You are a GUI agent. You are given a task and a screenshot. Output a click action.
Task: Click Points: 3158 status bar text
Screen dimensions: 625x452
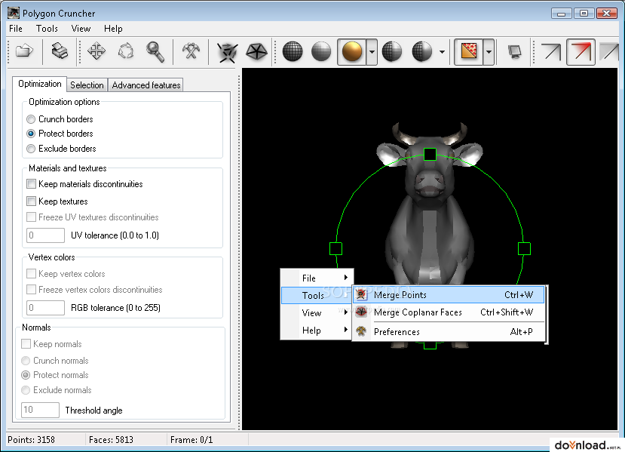coord(31,440)
